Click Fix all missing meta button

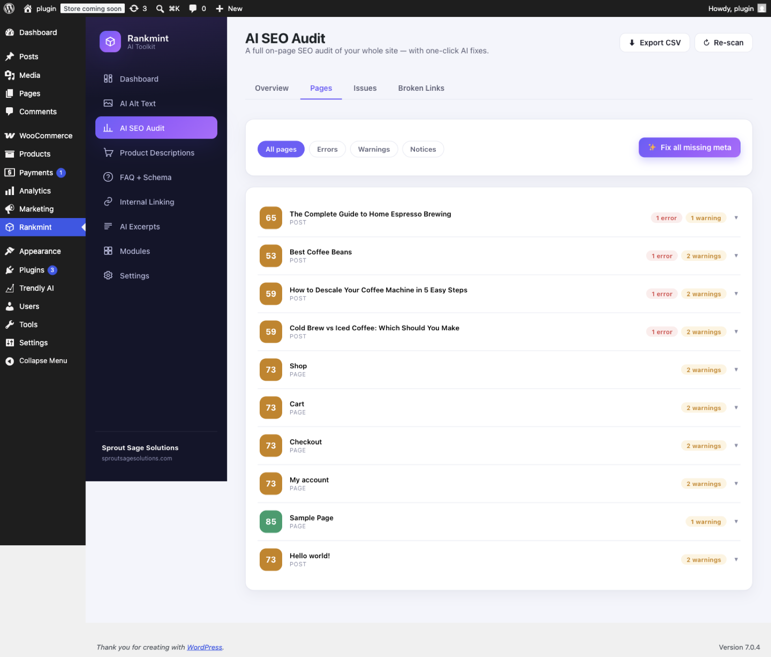coord(690,148)
